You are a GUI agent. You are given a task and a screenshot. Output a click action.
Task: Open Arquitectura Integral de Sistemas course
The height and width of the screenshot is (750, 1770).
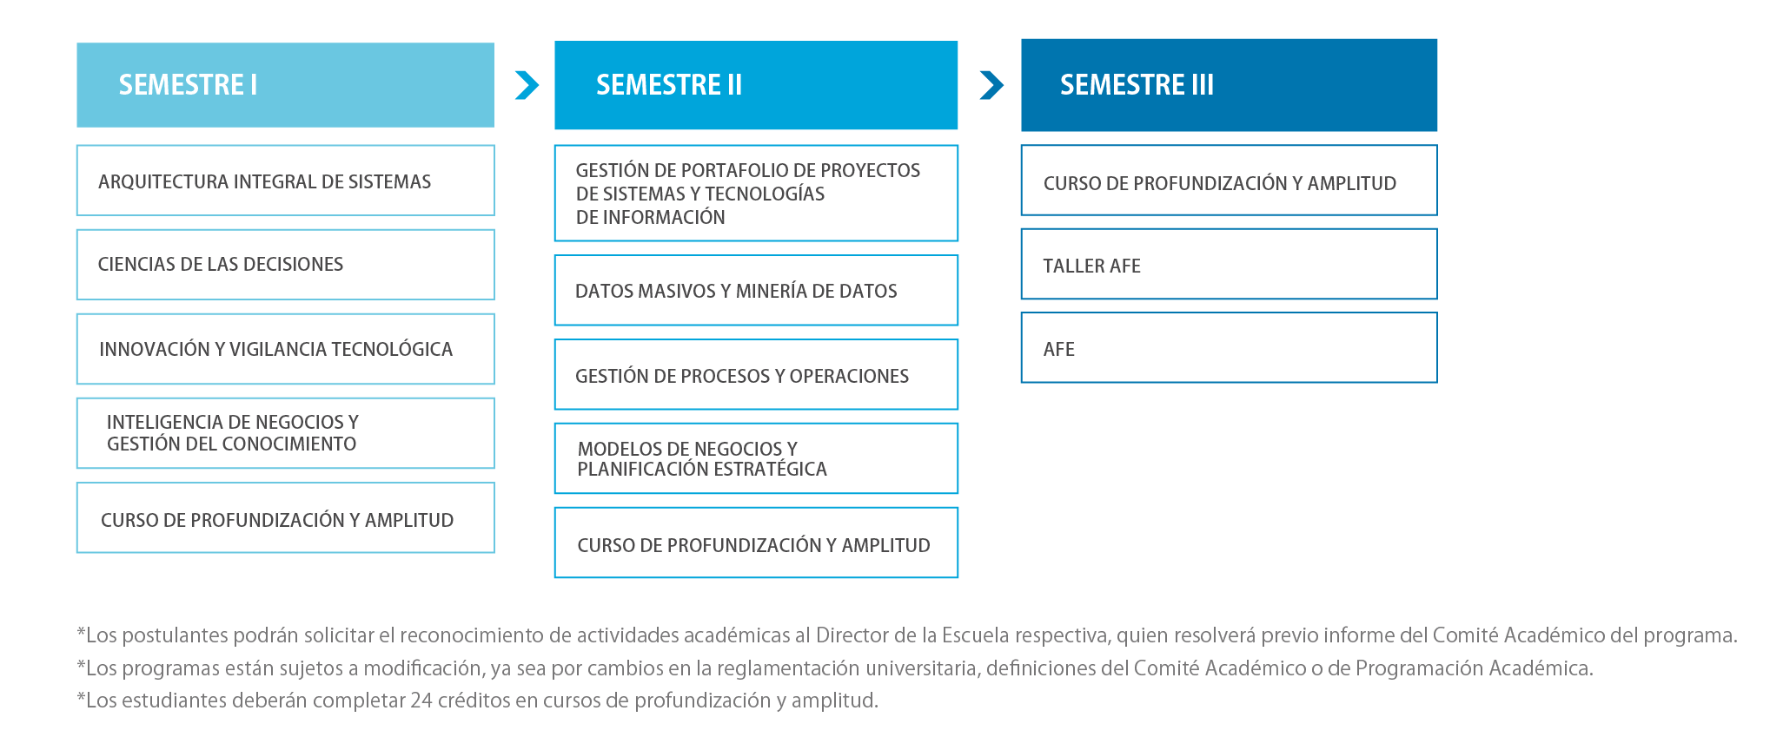tap(285, 181)
